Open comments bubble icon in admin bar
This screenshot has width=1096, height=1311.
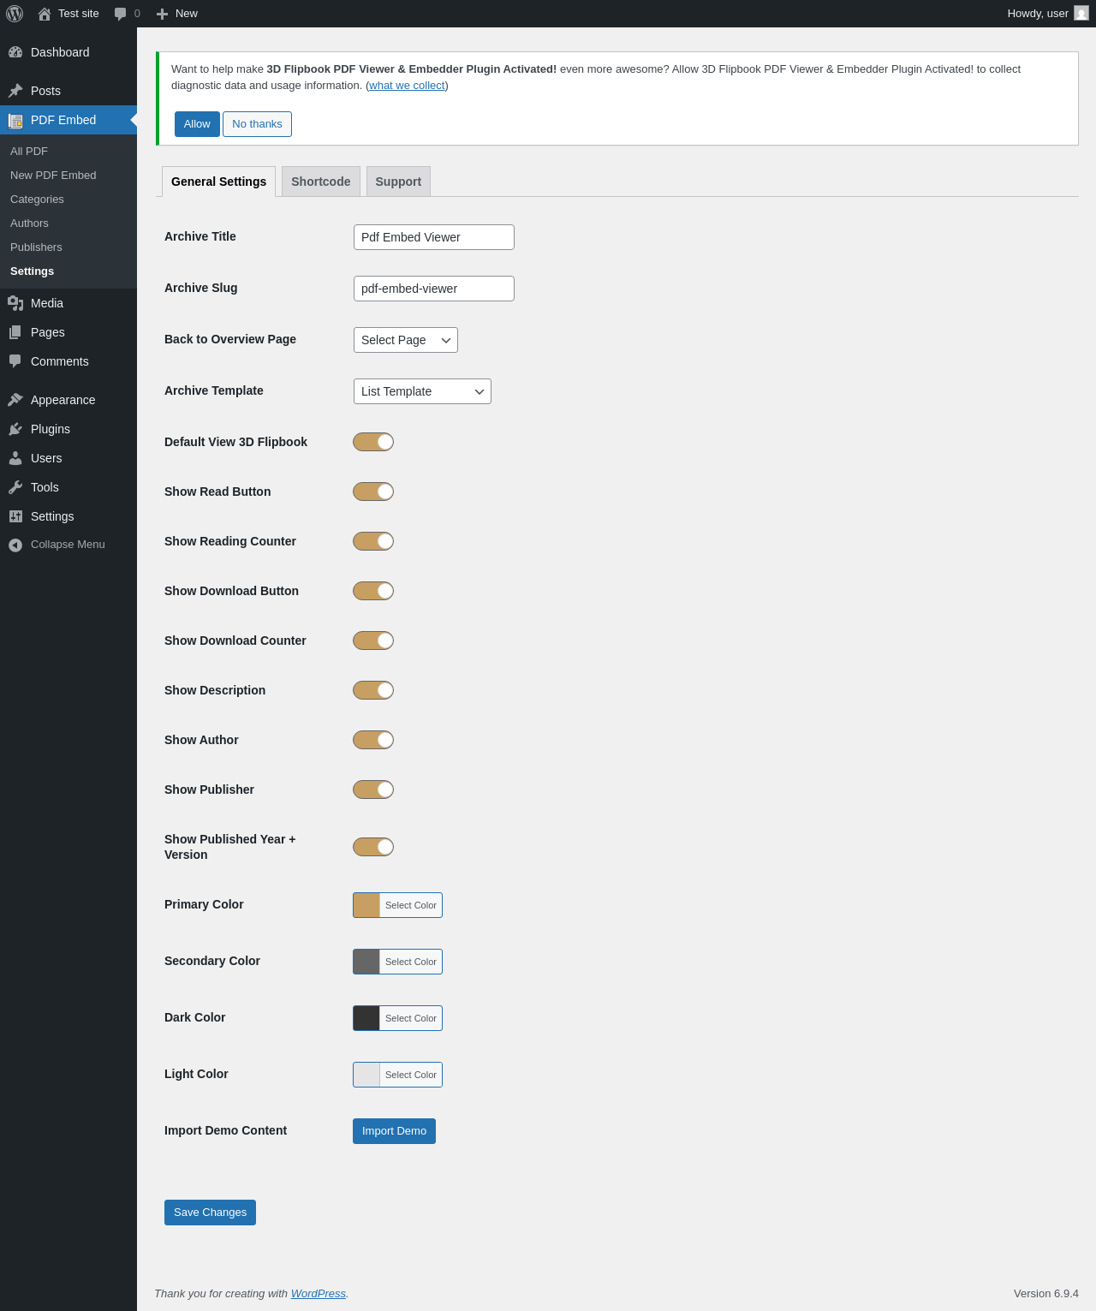coord(121,14)
